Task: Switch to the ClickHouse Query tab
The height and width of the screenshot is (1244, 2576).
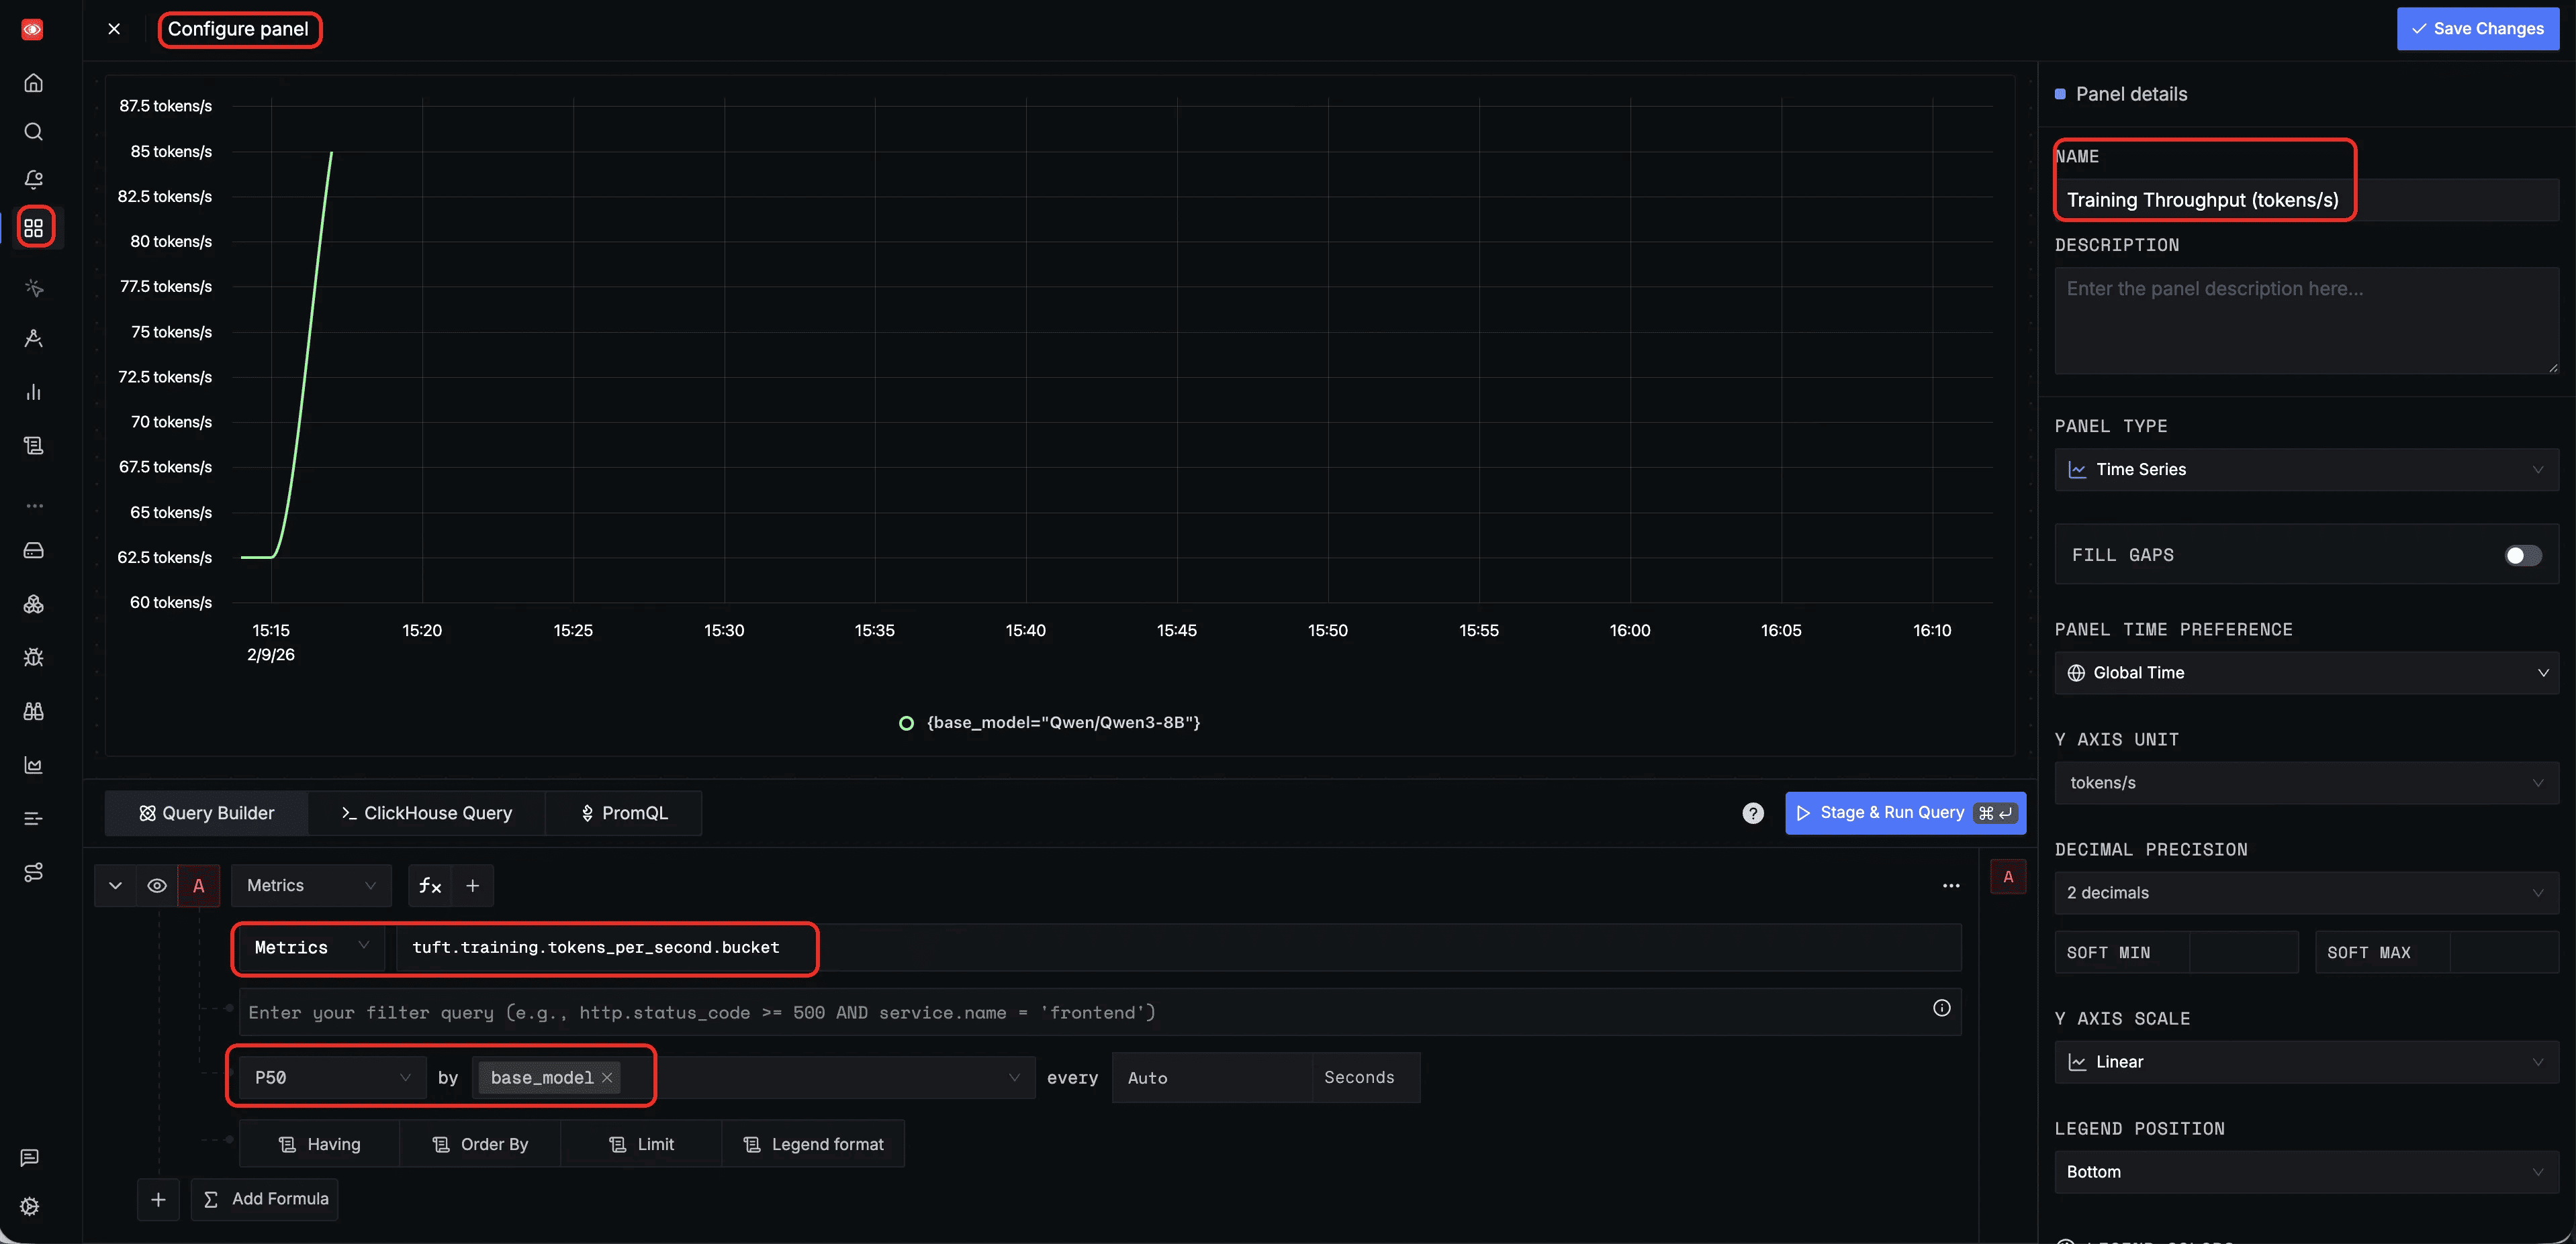Action: 427,813
